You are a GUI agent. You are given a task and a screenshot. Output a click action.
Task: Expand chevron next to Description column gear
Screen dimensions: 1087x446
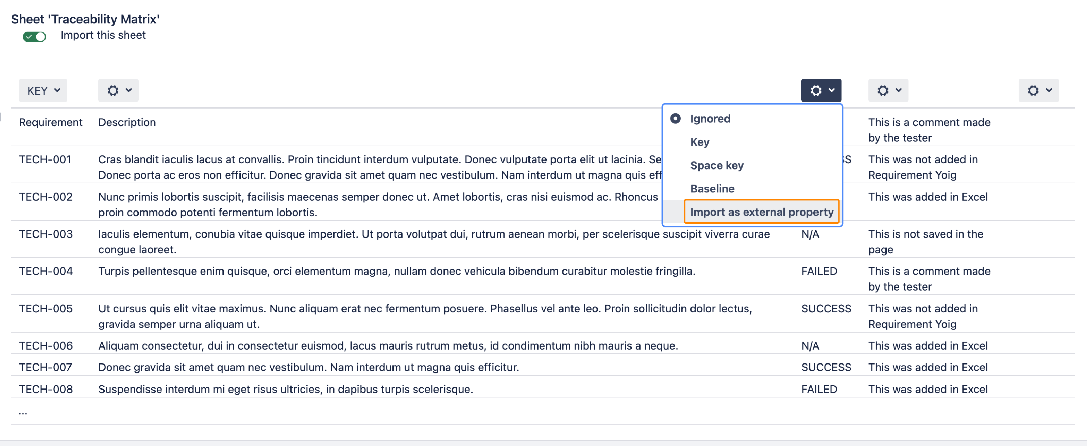(x=129, y=90)
